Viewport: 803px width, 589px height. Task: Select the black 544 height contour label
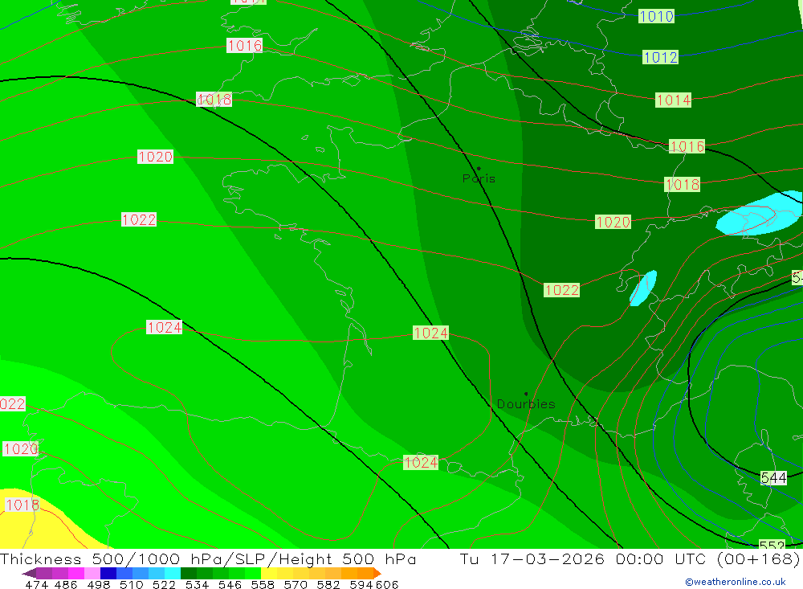(773, 478)
